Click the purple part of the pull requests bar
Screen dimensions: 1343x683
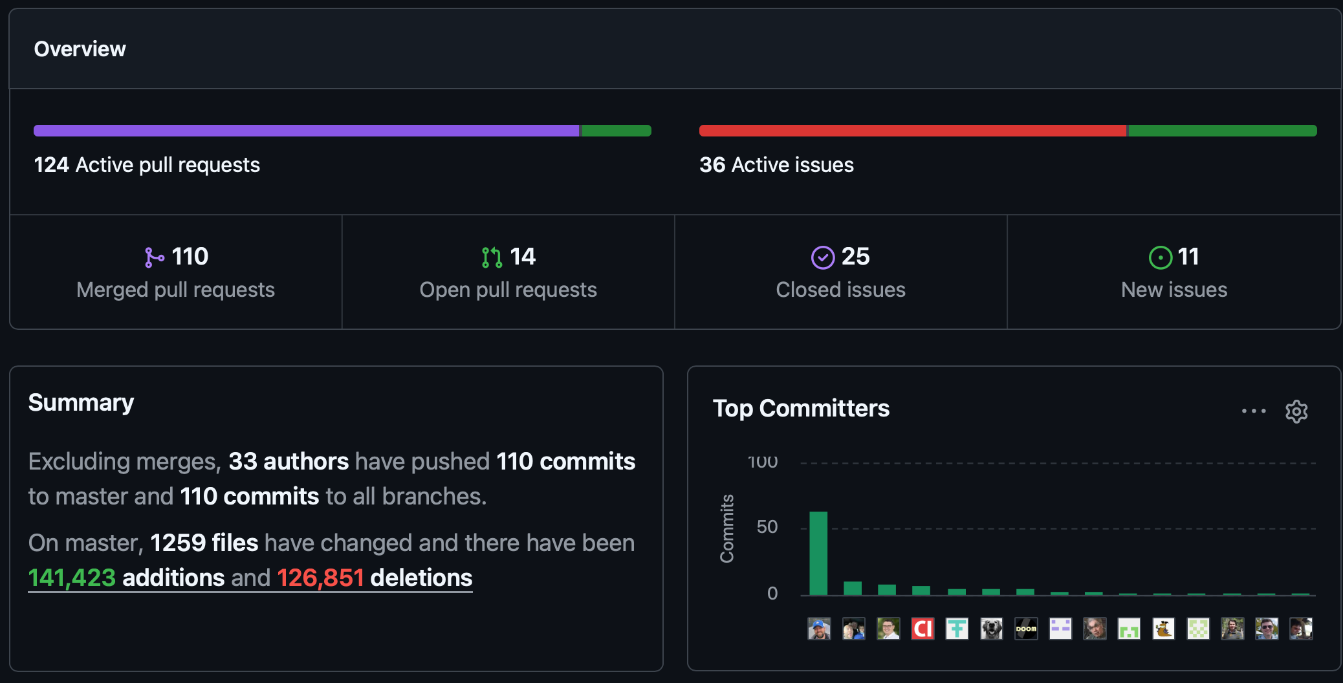[306, 131]
